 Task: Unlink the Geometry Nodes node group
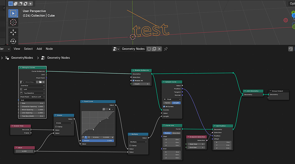tap(159, 49)
